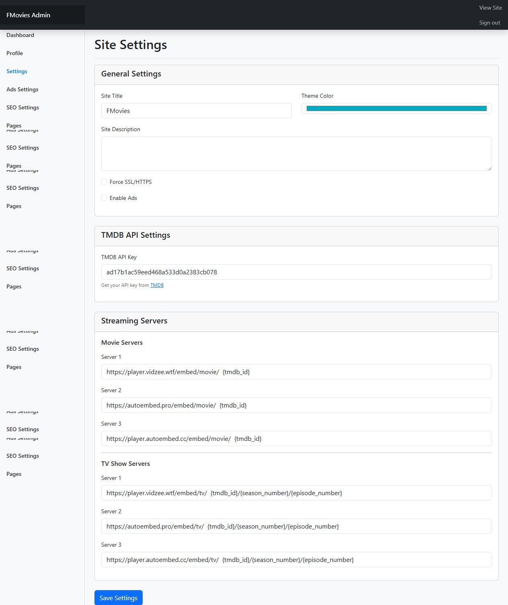The height and width of the screenshot is (605, 508).
Task: Go to Dashboard in the sidebar
Action: pyautogui.click(x=20, y=35)
